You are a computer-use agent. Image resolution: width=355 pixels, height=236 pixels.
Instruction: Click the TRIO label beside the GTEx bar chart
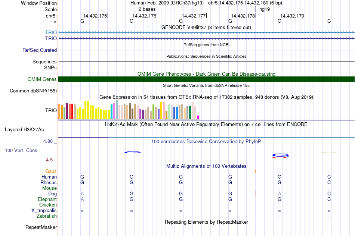click(51, 110)
